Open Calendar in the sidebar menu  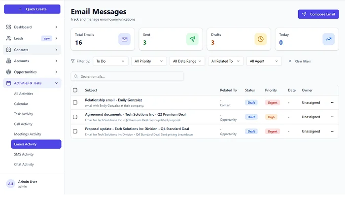pos(21,104)
